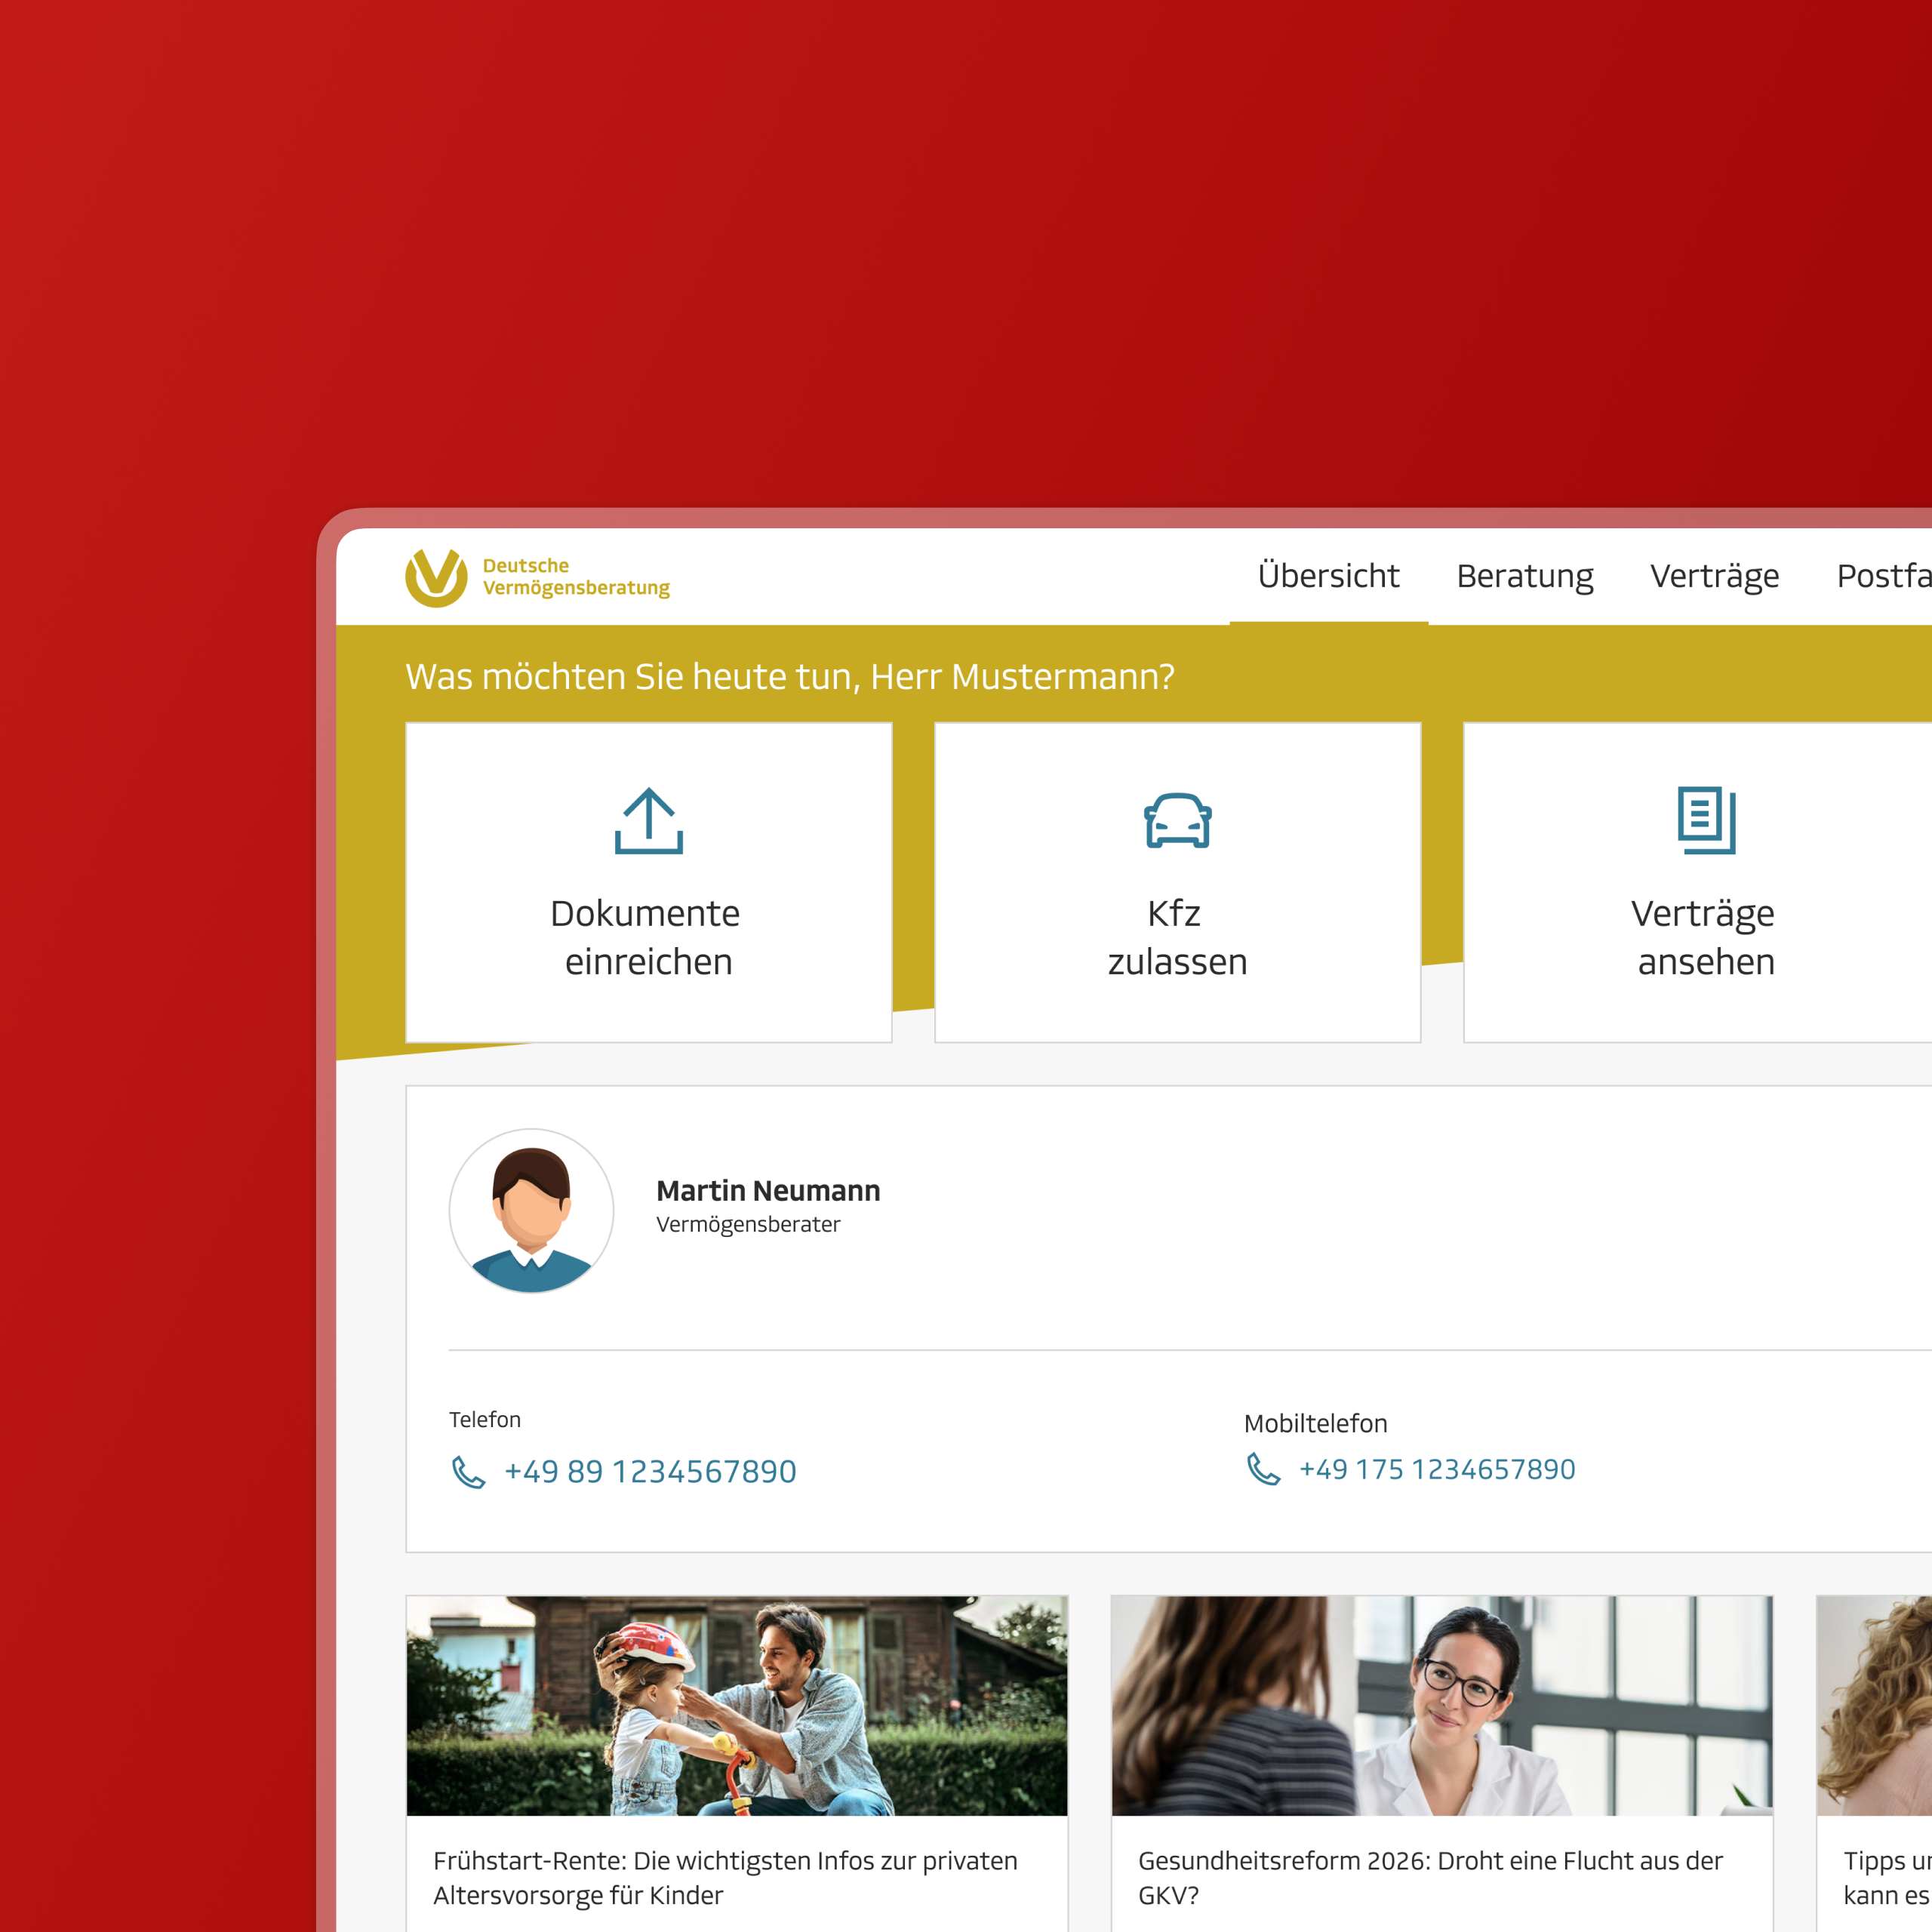
Task: Click the document icon for Verträge ansehen
Action: (1706, 821)
